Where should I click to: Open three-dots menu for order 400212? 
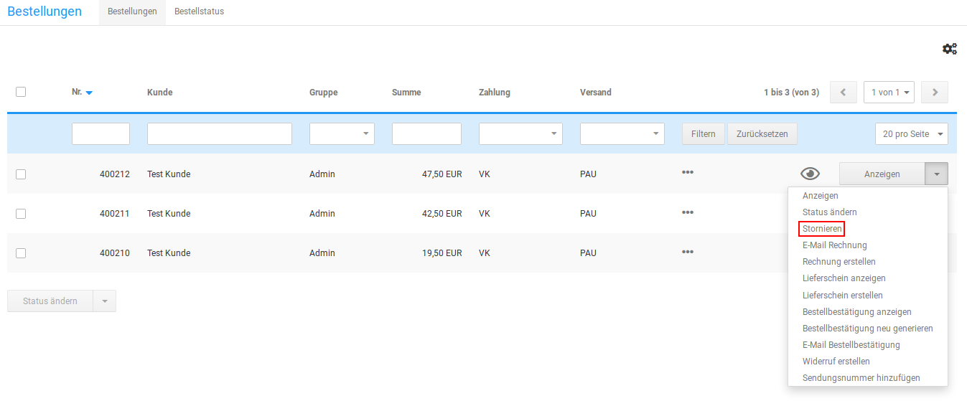coord(687,172)
